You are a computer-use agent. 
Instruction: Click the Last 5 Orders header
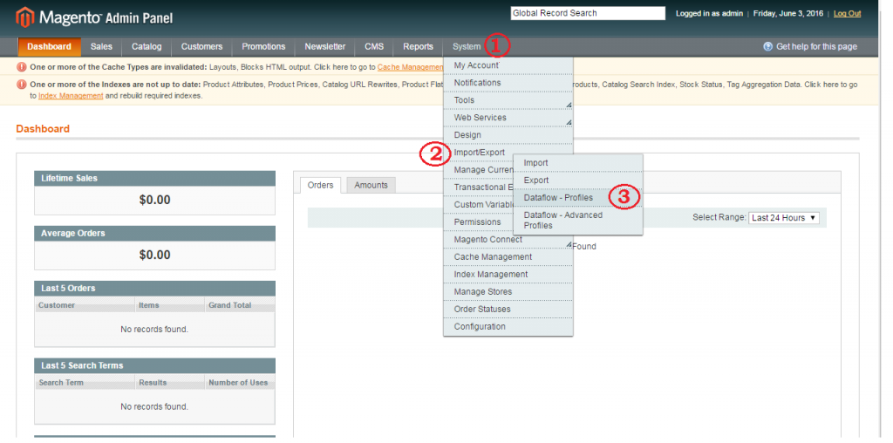tap(155, 288)
